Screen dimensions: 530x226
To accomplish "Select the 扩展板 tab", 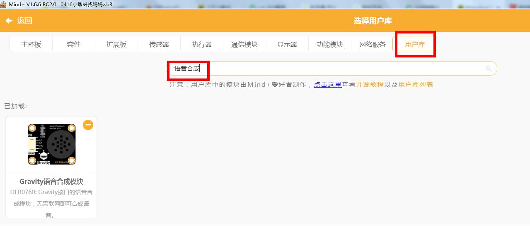I will pos(116,44).
